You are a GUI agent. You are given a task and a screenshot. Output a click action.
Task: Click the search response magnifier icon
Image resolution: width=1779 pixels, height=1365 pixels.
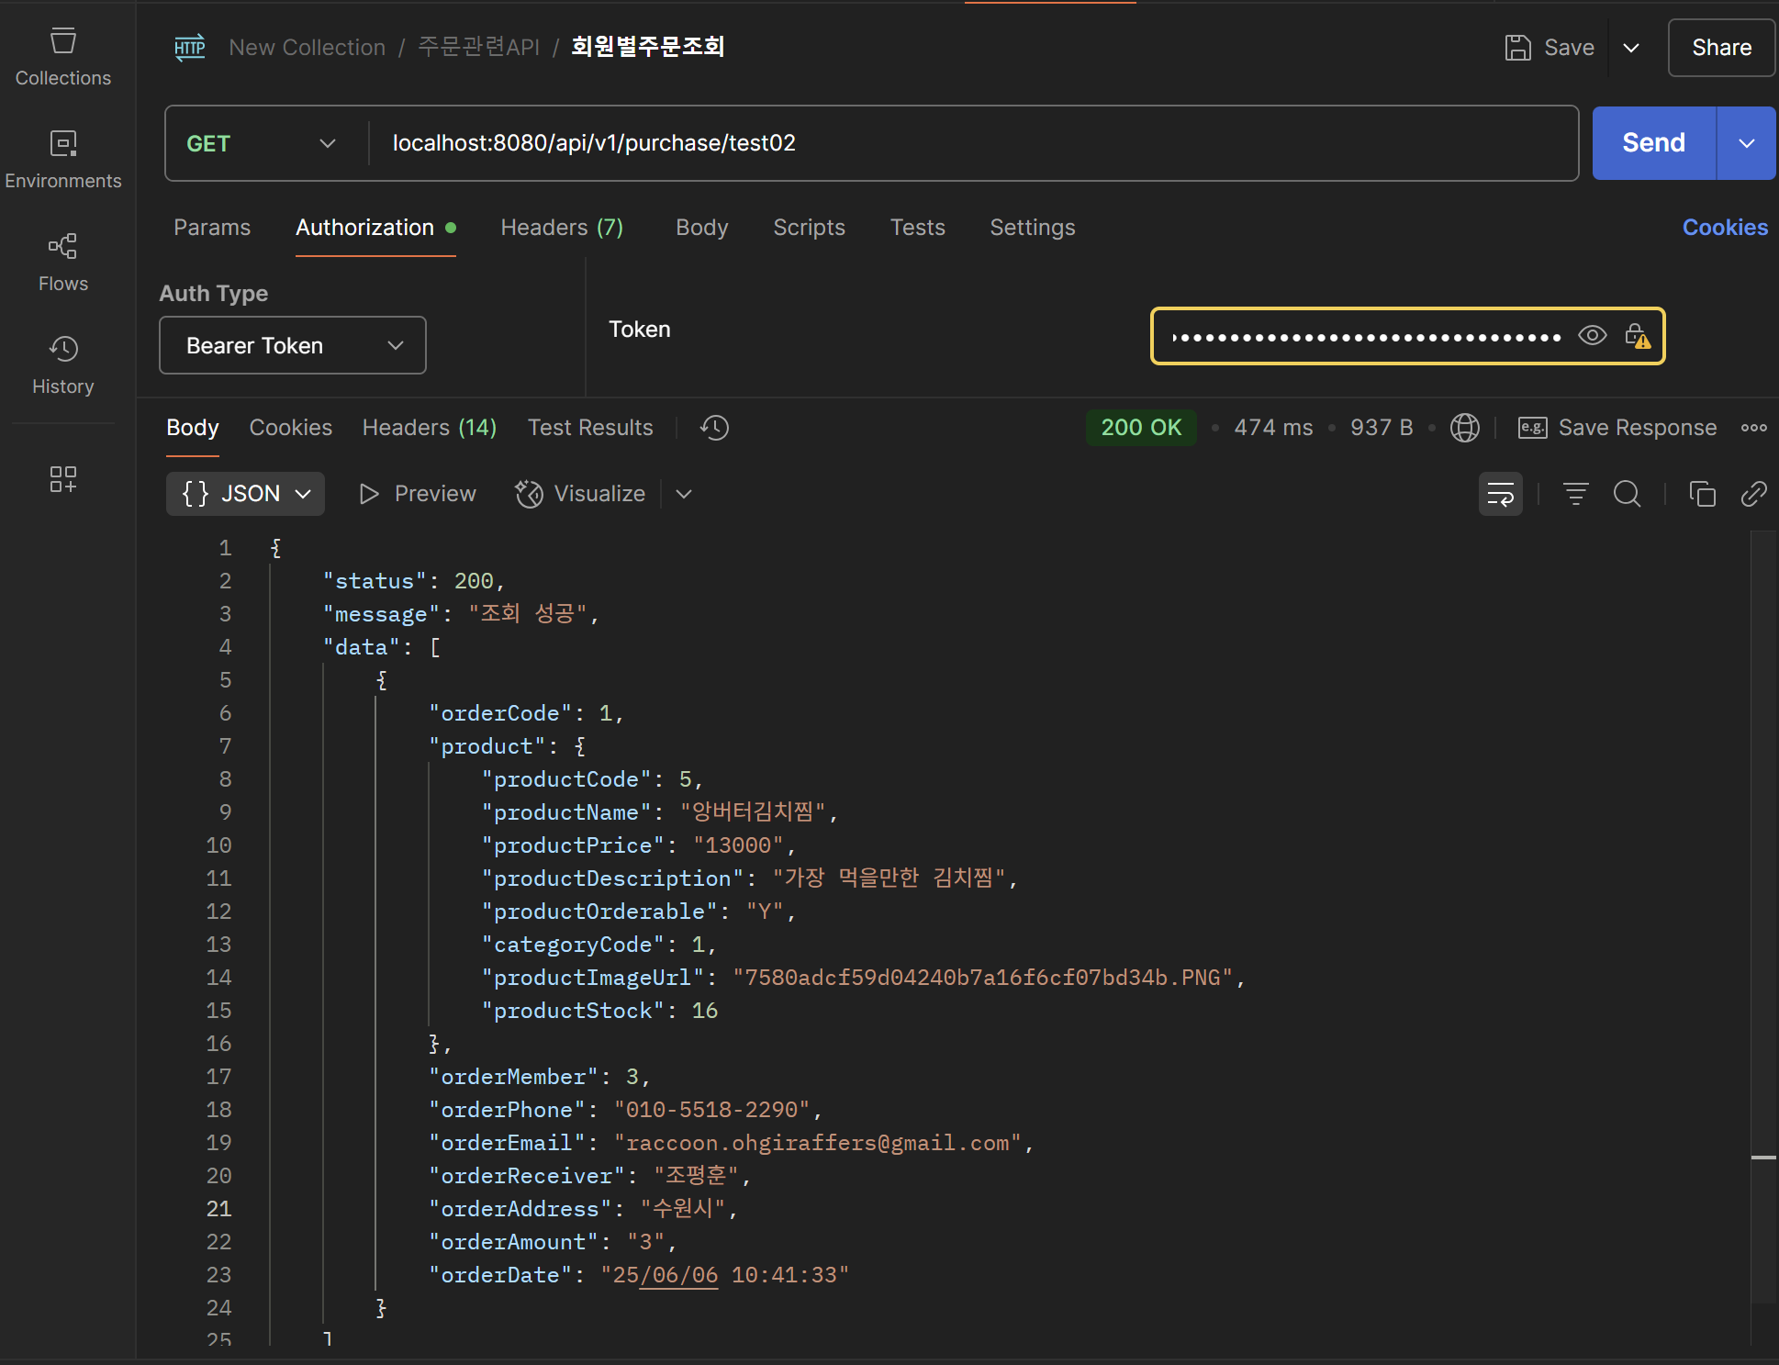click(1627, 494)
